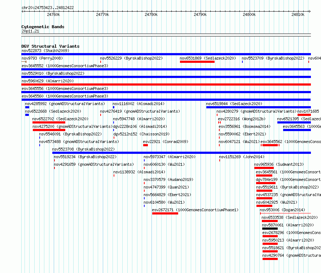Image resolution: width=321 pixels, height=273 pixels.
Task: Click nsv4573488 (gnomADStructuralVariants) label
Action: [x=79, y=142]
